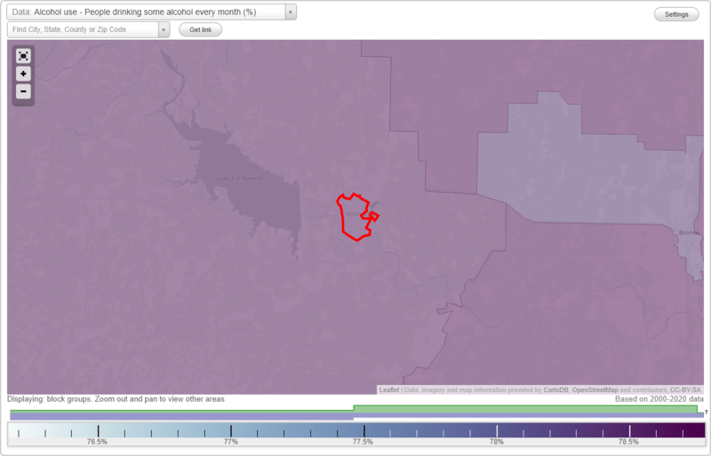This screenshot has height=456, width=711.
Task: Click the Lake E V Spence label
Action: coord(239,178)
